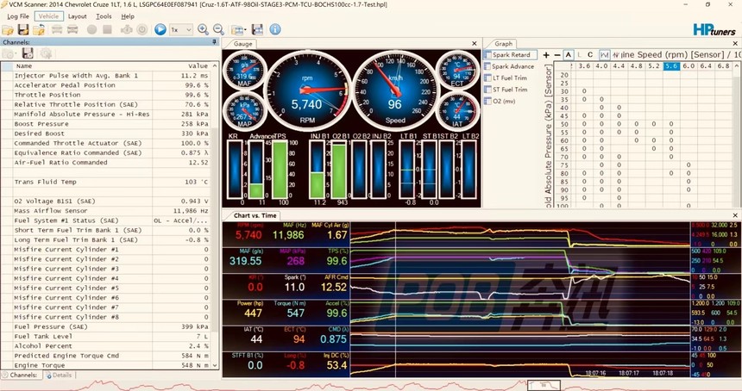Select the Desired Boost channel row

(110, 133)
